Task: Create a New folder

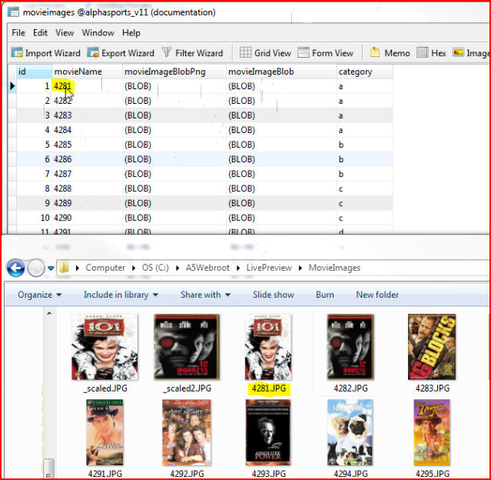Action: tap(377, 295)
